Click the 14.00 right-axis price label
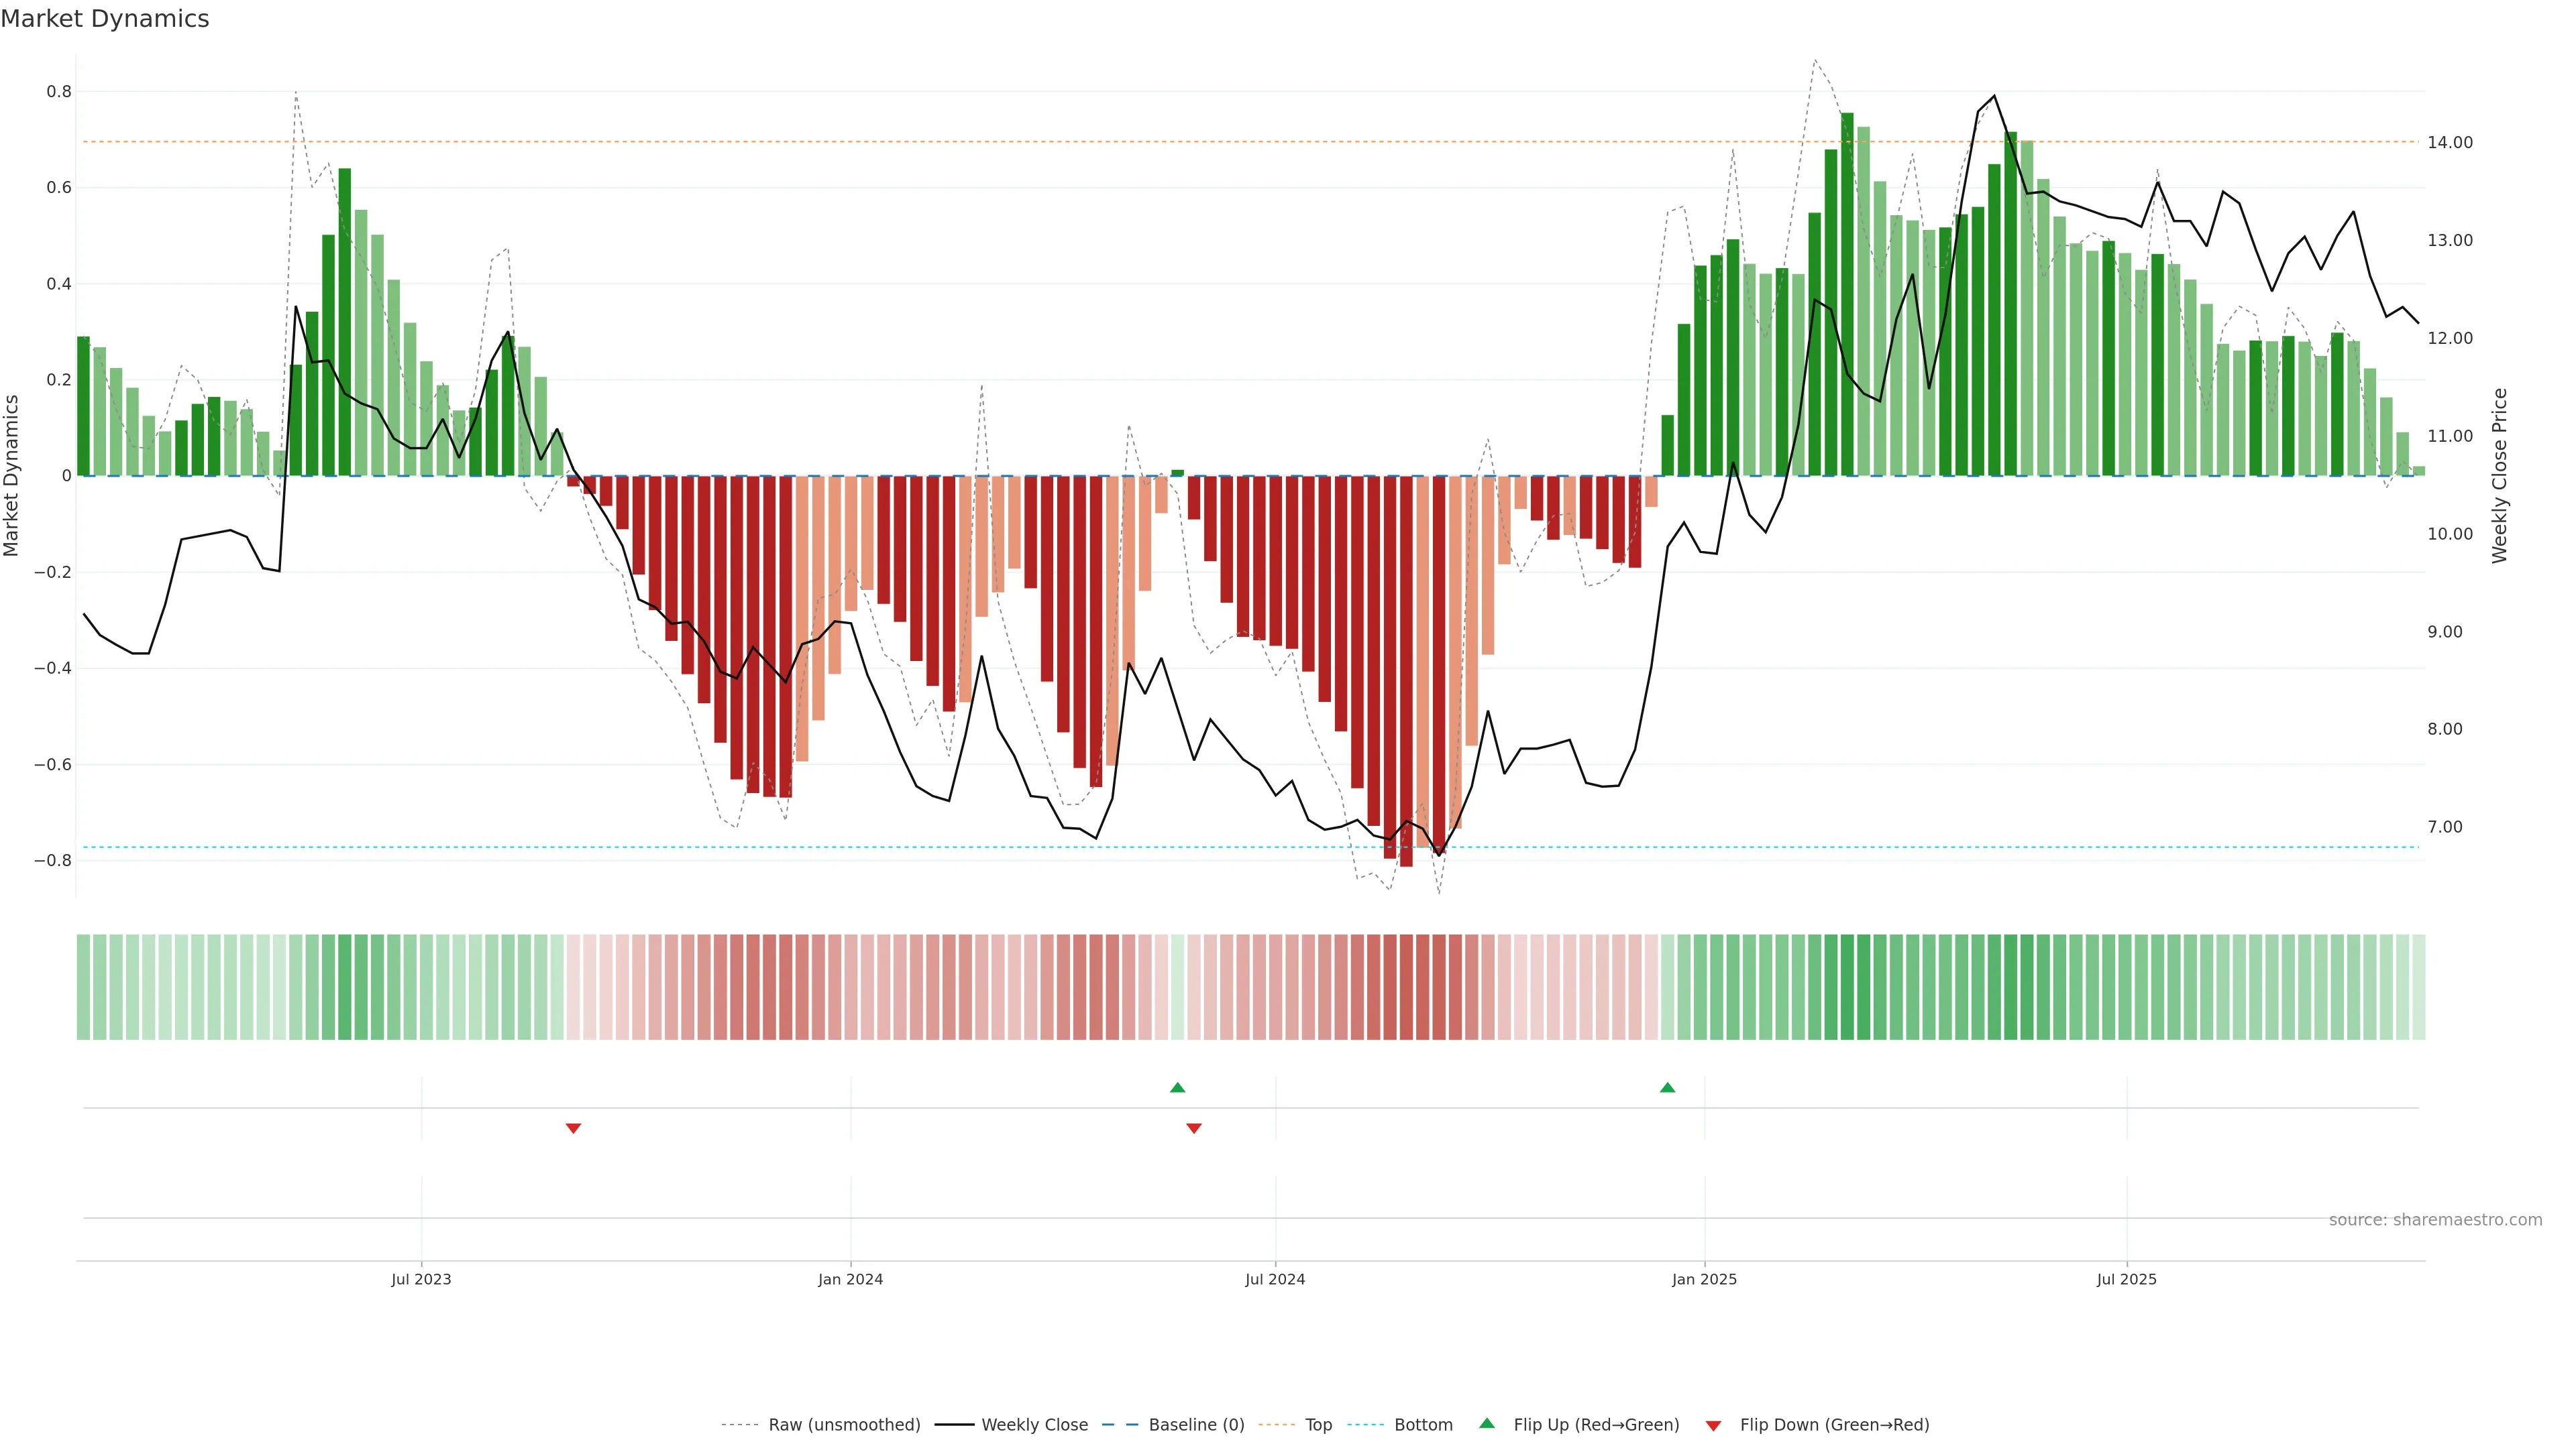This screenshot has height=1448, width=2576. point(2449,143)
